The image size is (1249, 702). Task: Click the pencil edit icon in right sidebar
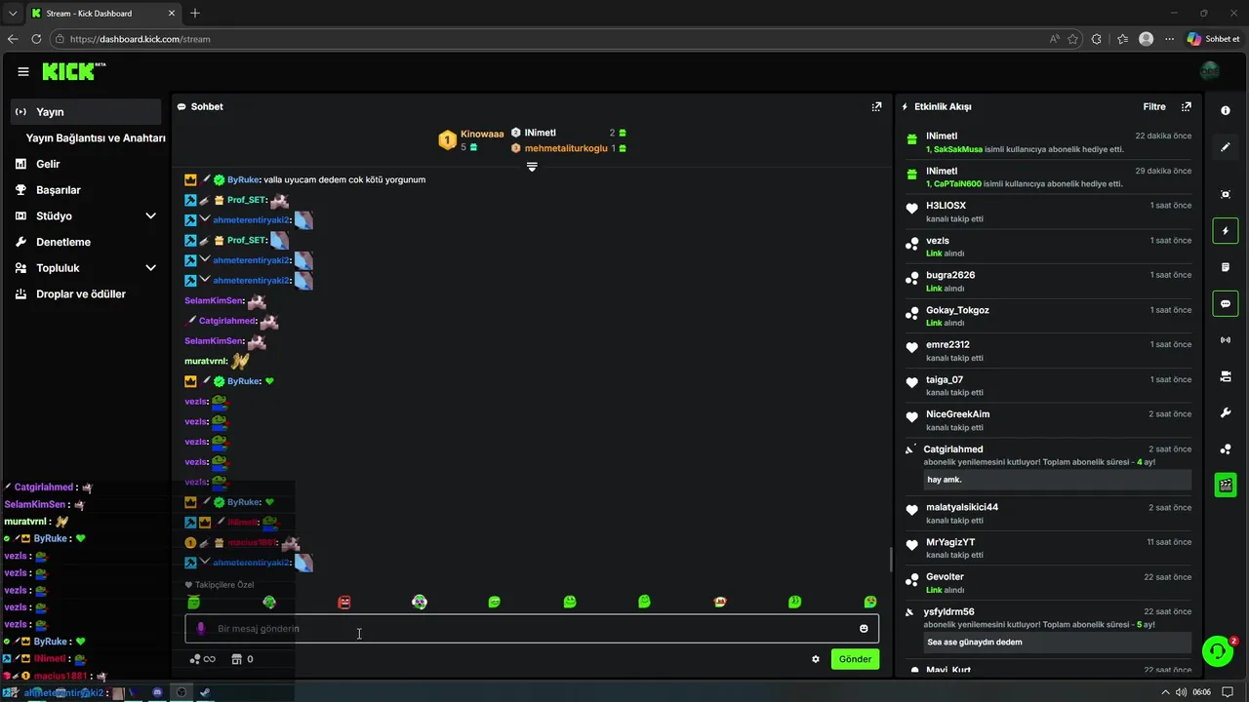point(1226,147)
